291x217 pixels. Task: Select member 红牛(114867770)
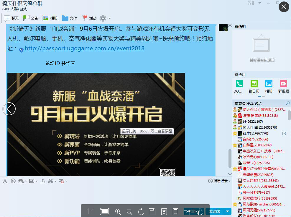click(260, 133)
